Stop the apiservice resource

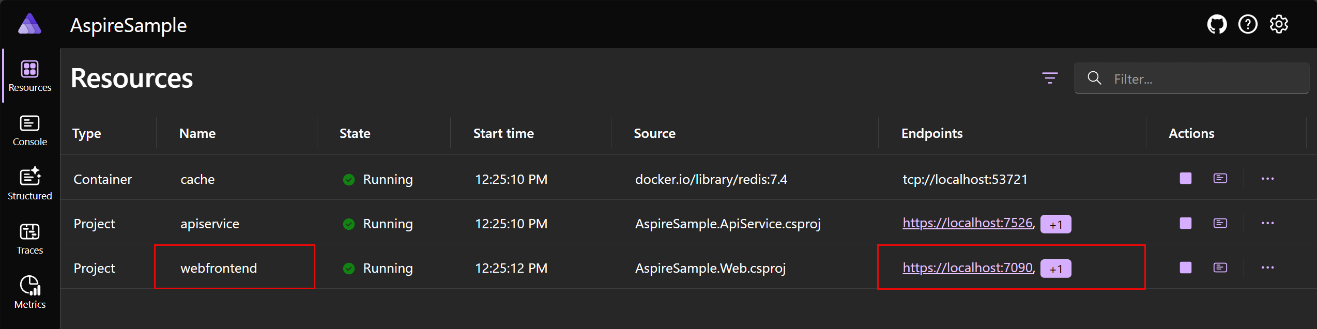click(1186, 223)
